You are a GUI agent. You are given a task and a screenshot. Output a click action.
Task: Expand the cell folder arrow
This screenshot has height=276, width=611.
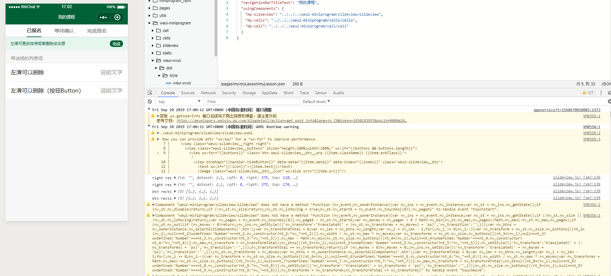153,31
